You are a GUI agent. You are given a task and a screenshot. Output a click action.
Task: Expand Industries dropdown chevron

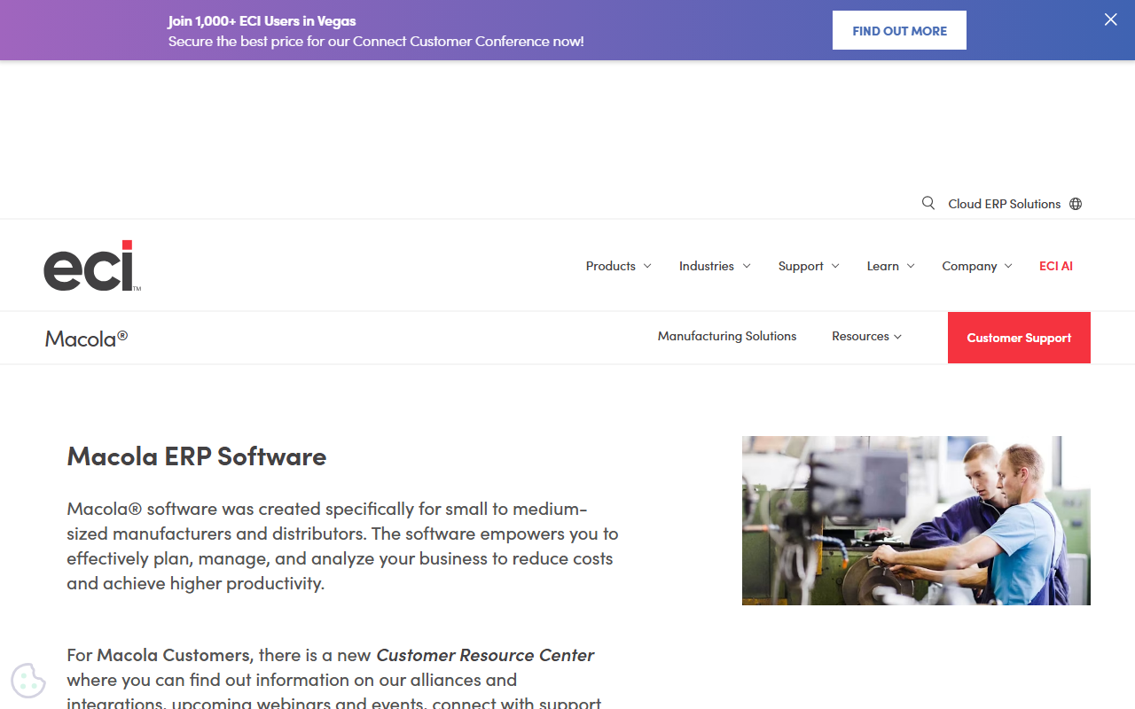[x=747, y=266]
